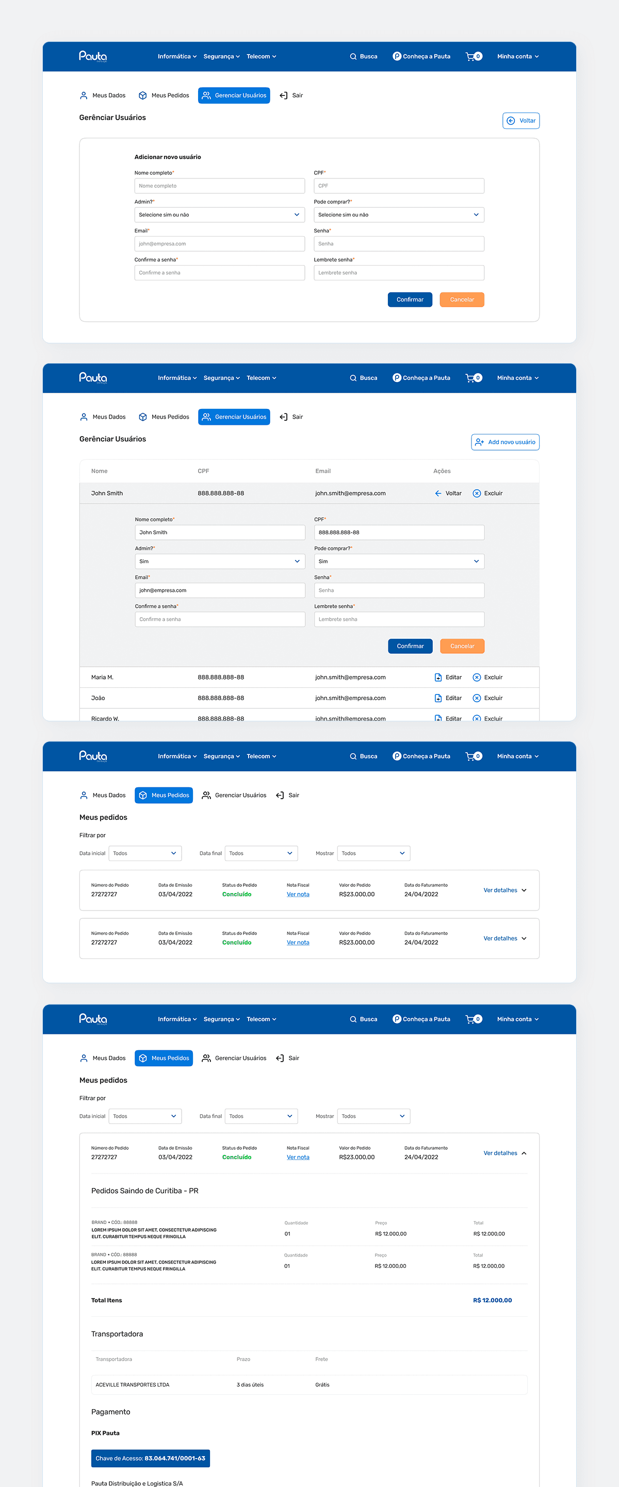
Task: Click the add-user icon in Add novo usuário
Action: point(479,442)
